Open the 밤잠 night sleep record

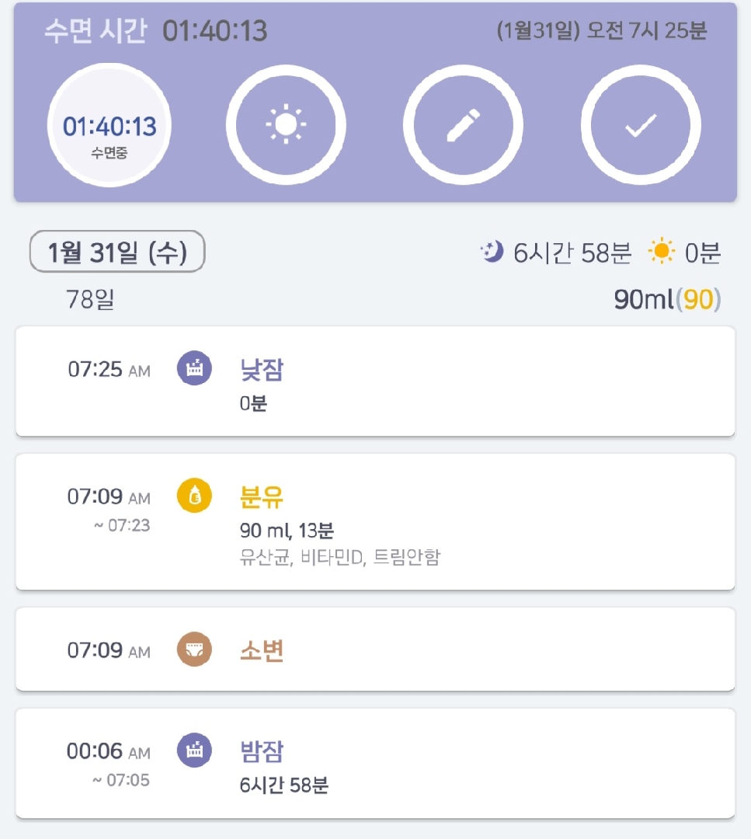coord(262,751)
